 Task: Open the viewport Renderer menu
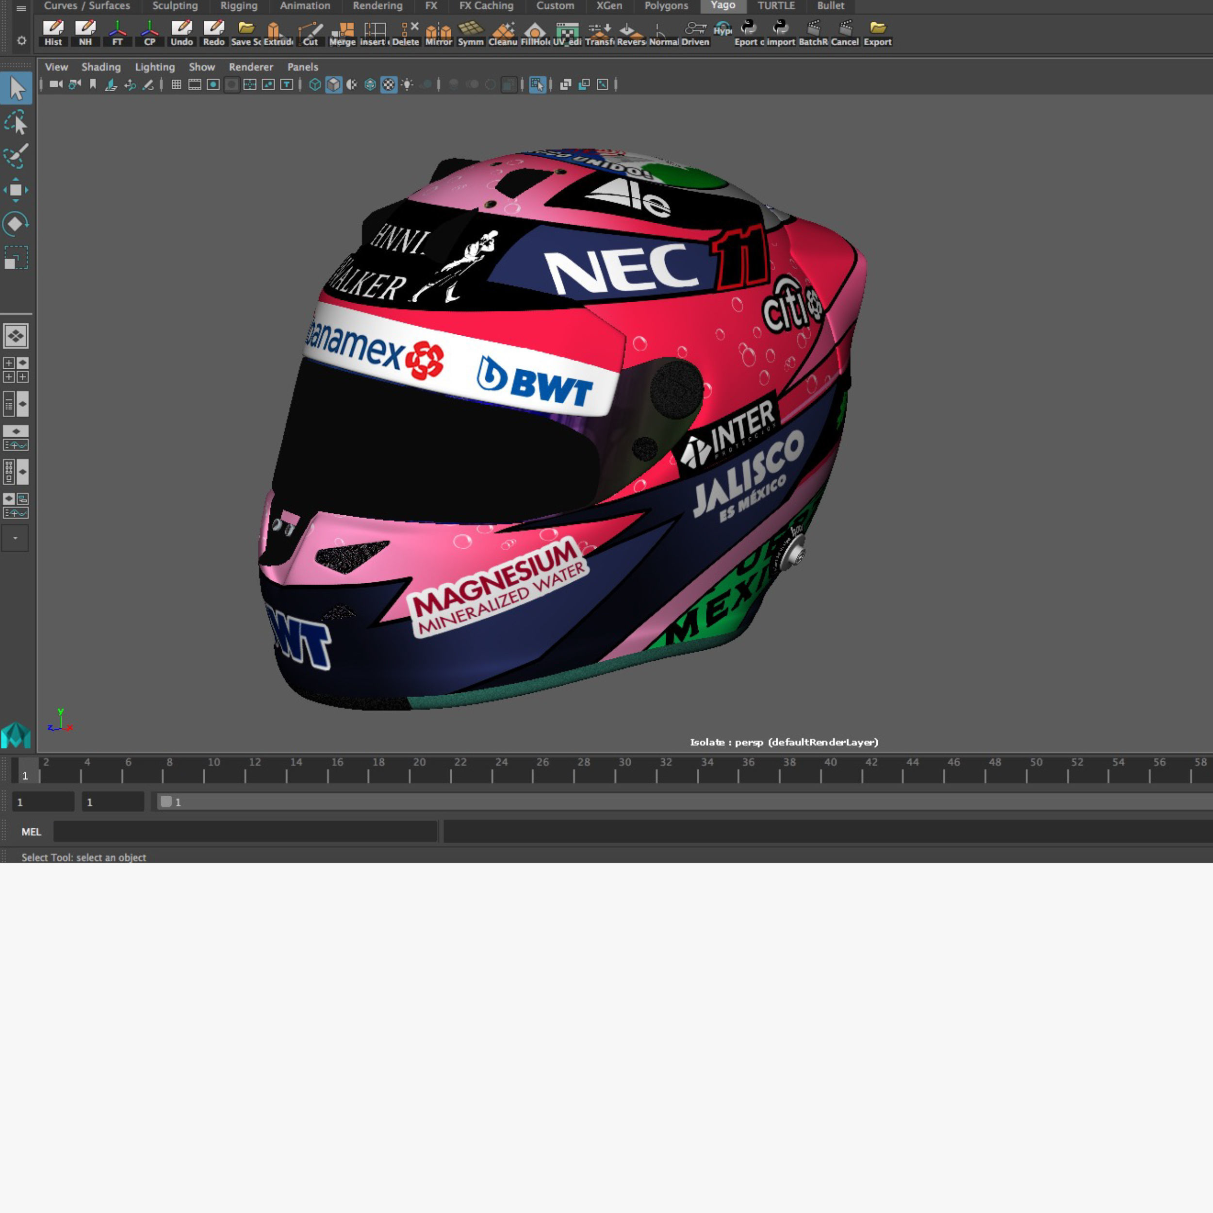pyautogui.click(x=251, y=67)
